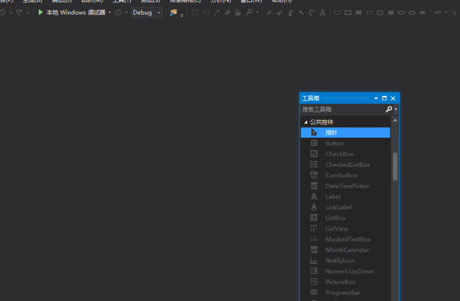Screen dimensions: 460x301
Task: Open the Debug configuration dropdown
Action: click(158, 13)
